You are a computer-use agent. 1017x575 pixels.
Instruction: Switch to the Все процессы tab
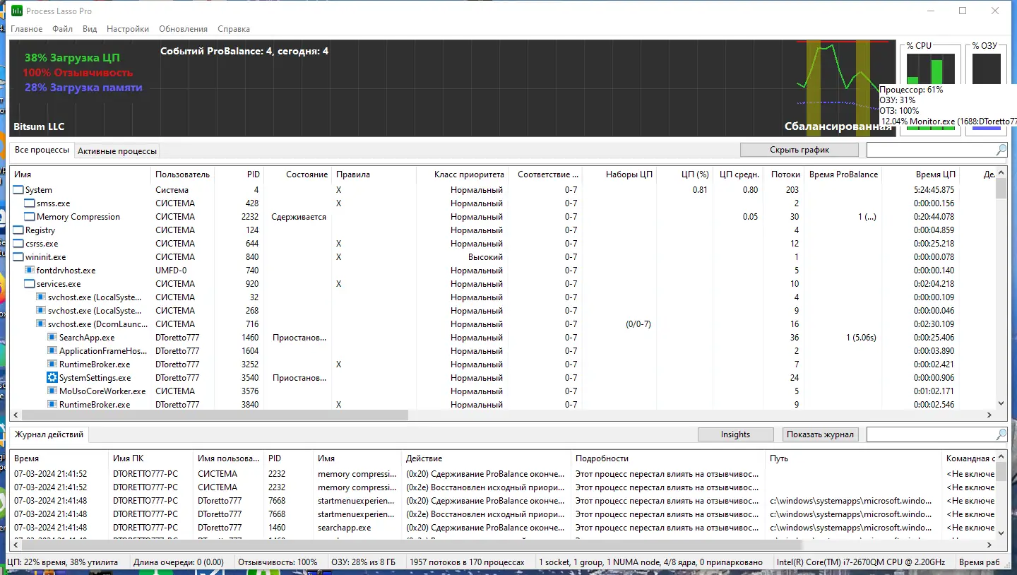tap(42, 150)
